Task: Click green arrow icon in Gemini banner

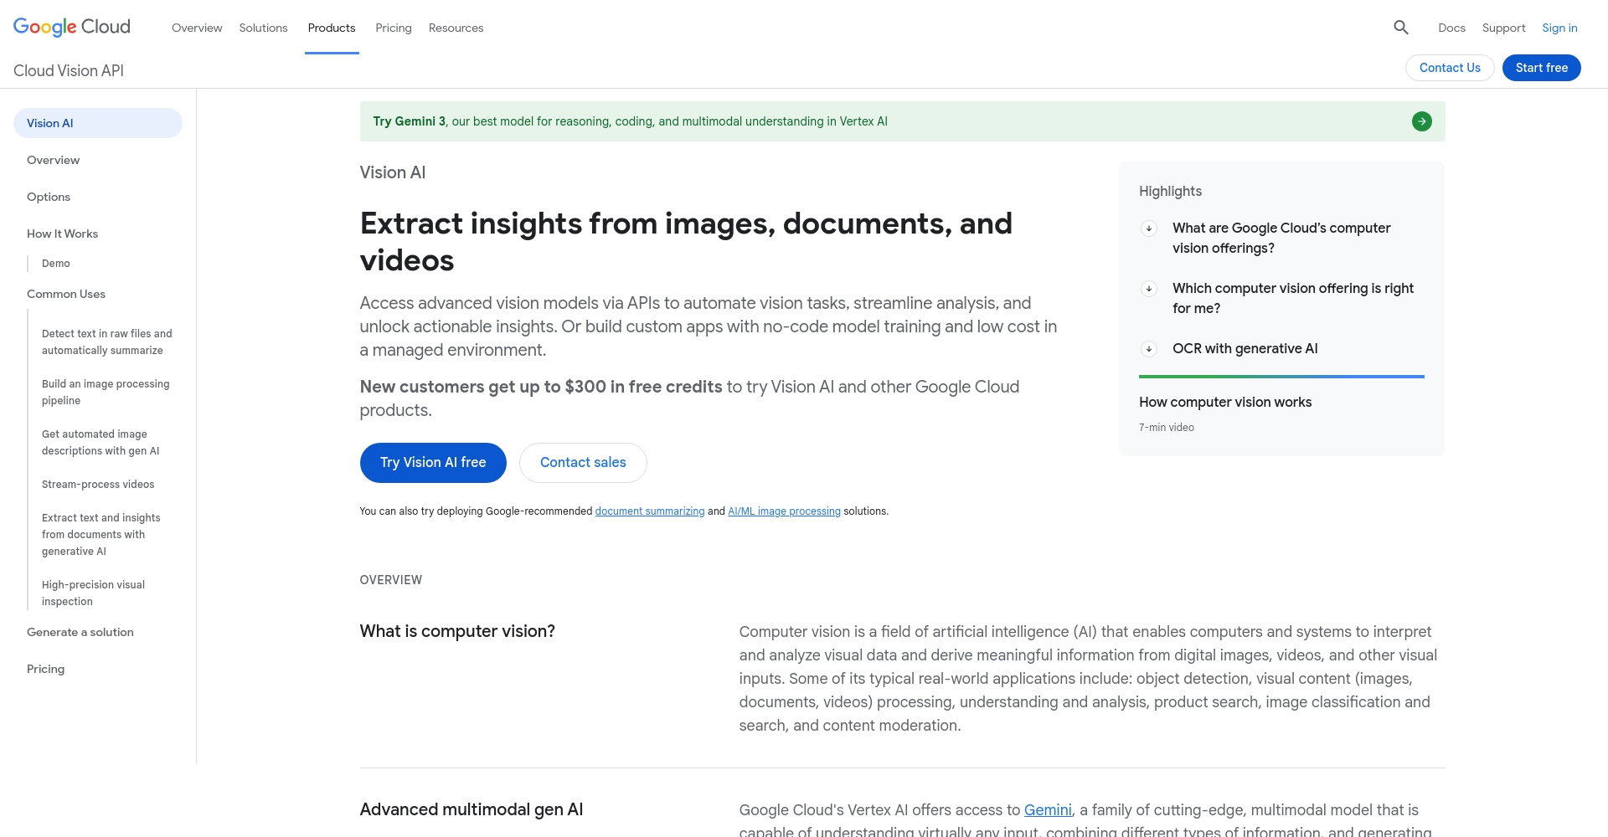Action: 1421,121
